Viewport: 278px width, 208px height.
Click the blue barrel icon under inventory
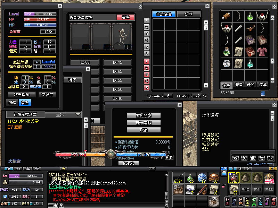coord(263,93)
